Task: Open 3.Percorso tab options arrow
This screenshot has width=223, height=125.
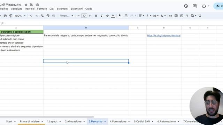Action: pyautogui.click(x=105, y=122)
